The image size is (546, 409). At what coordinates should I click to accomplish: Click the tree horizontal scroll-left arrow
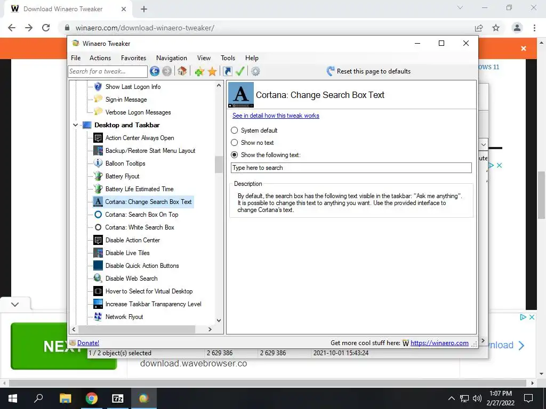click(x=74, y=329)
